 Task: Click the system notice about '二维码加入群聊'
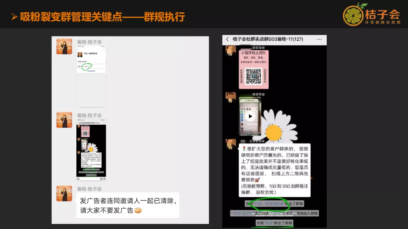[274, 213]
